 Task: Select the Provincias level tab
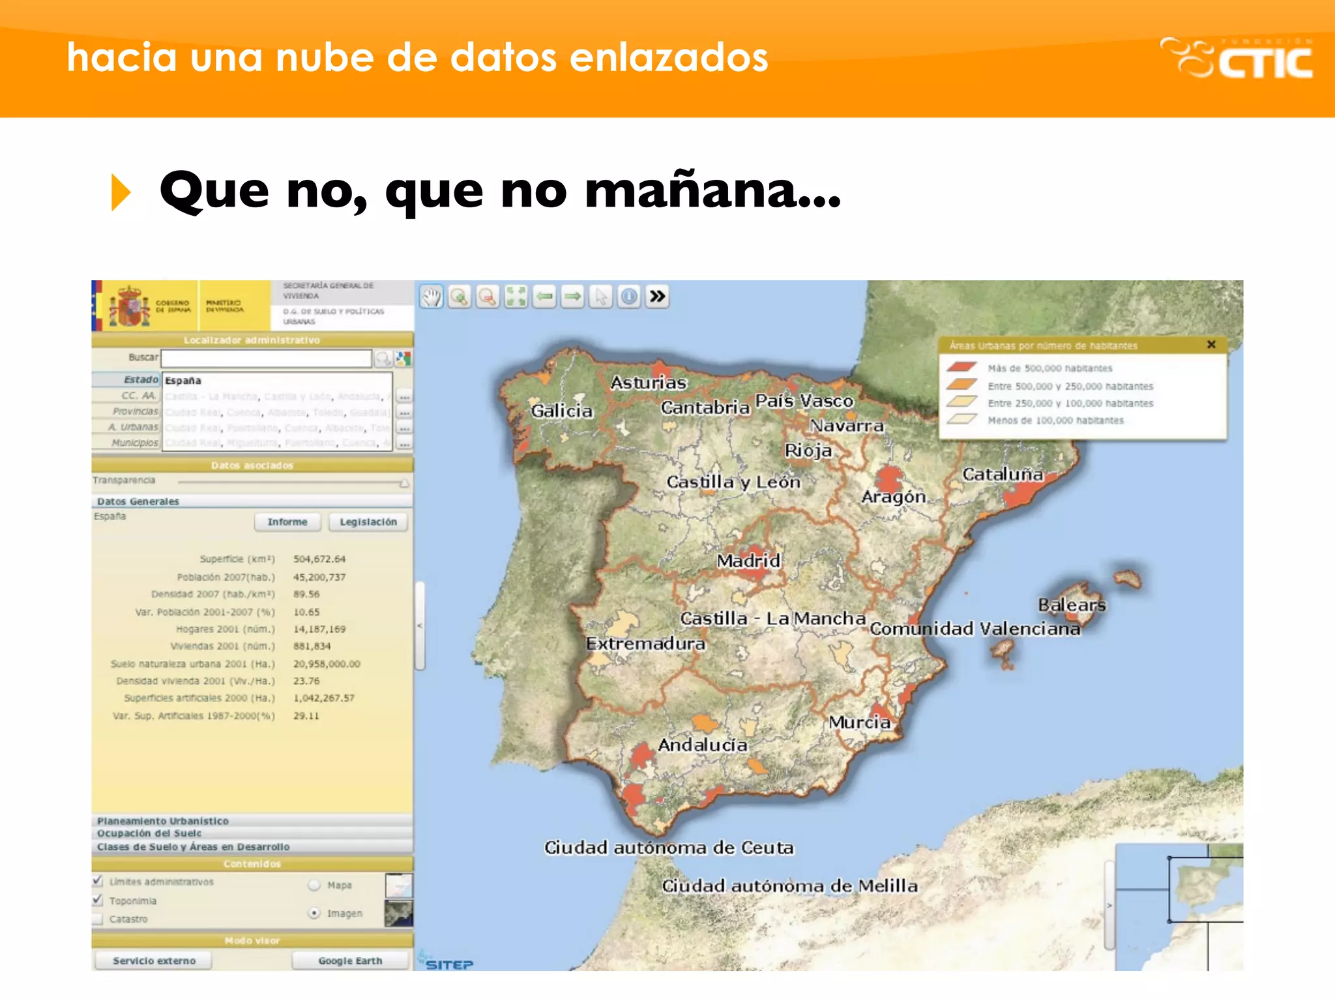point(126,411)
